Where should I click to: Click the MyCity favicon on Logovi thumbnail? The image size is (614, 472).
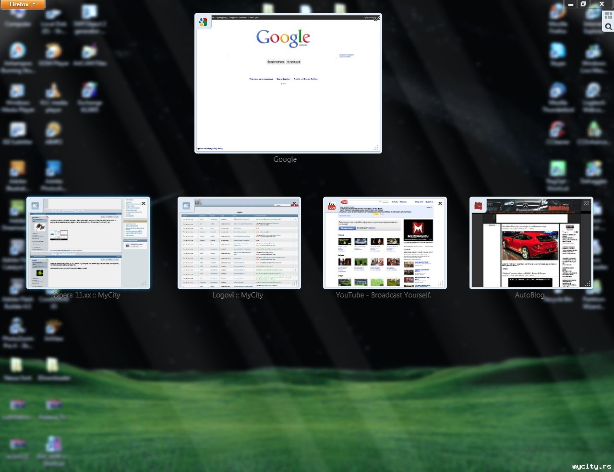186,206
